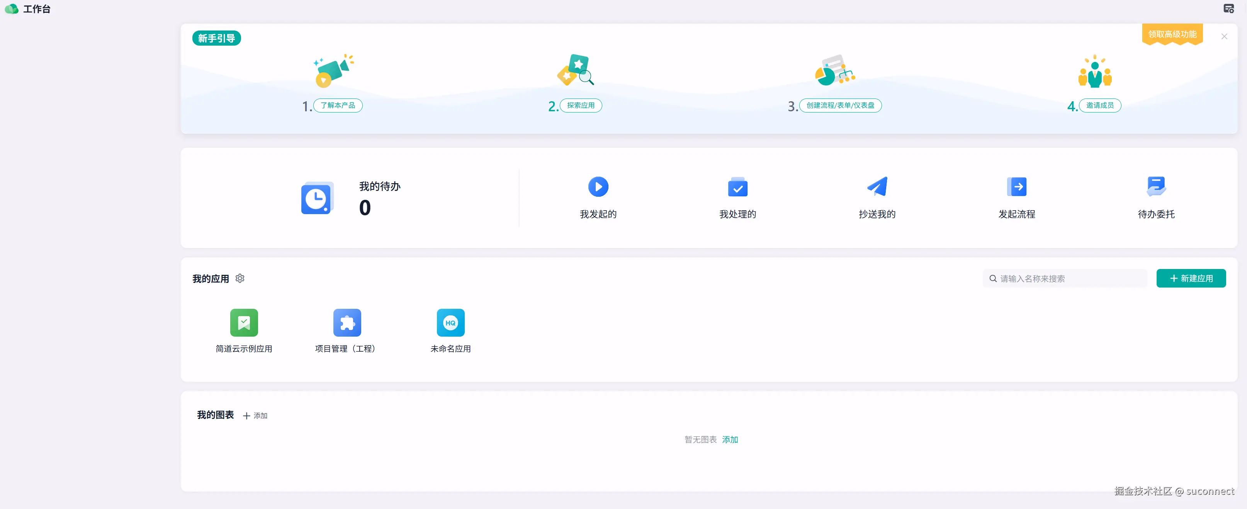Image resolution: width=1247 pixels, height=509 pixels.
Task: Open the 简道云示例应用 app icon
Action: tap(244, 323)
